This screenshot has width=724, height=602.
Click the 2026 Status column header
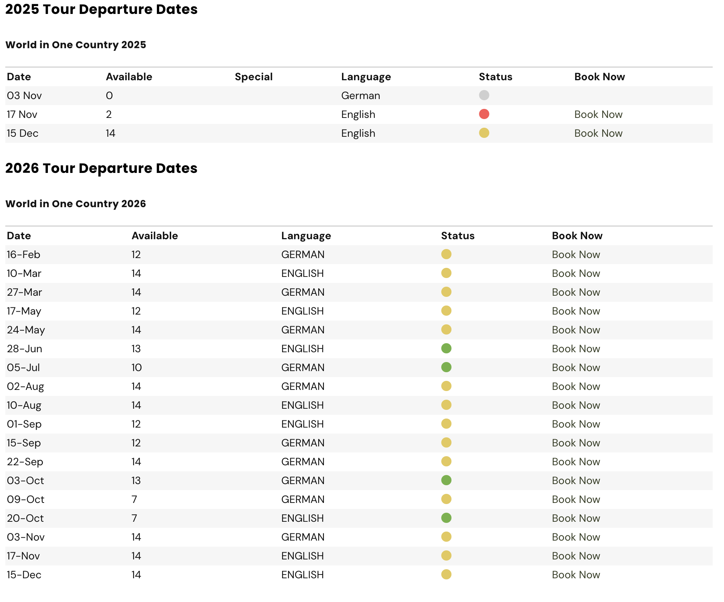(x=458, y=236)
